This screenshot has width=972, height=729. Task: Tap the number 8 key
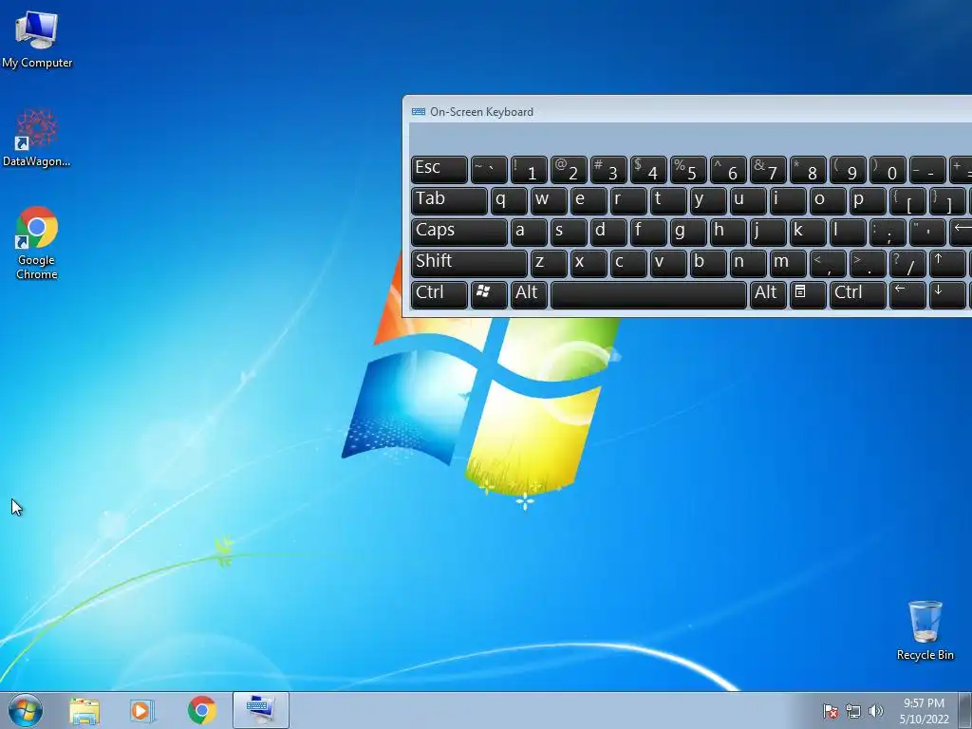(x=807, y=169)
